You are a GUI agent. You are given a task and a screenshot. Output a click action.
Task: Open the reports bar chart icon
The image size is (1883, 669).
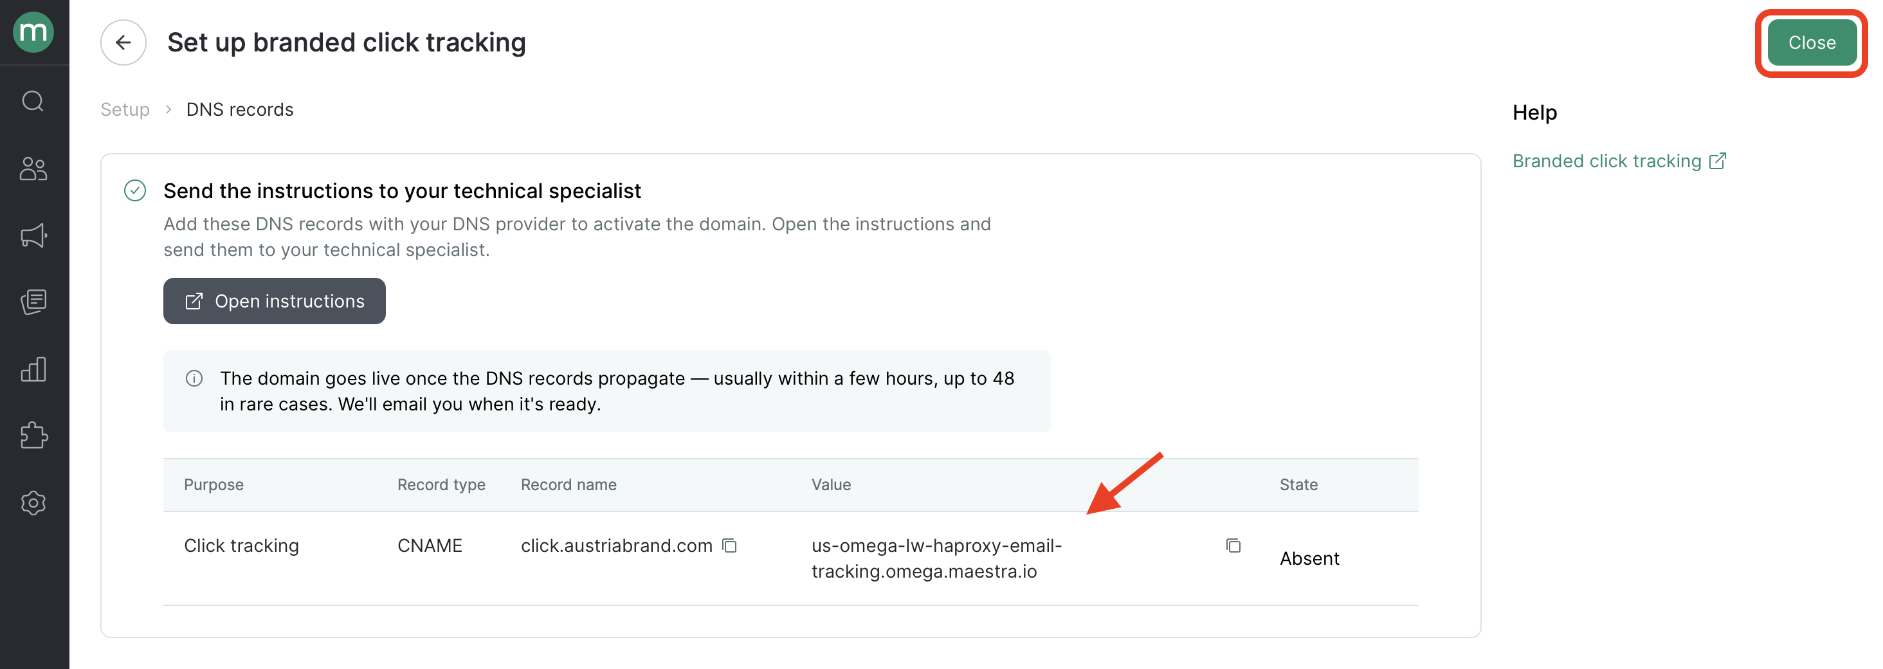pyautogui.click(x=33, y=369)
